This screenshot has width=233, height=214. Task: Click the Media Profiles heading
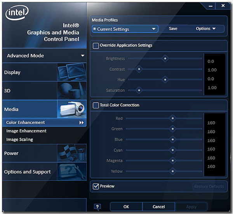point(105,20)
